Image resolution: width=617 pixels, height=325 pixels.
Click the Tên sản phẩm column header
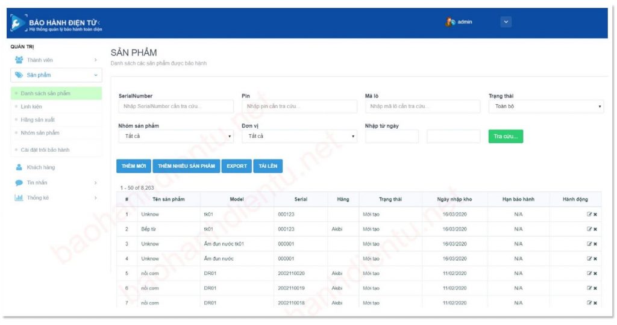169,199
